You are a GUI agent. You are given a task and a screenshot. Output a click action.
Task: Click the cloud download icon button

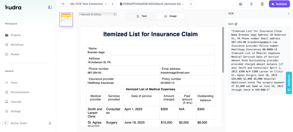point(241,4)
